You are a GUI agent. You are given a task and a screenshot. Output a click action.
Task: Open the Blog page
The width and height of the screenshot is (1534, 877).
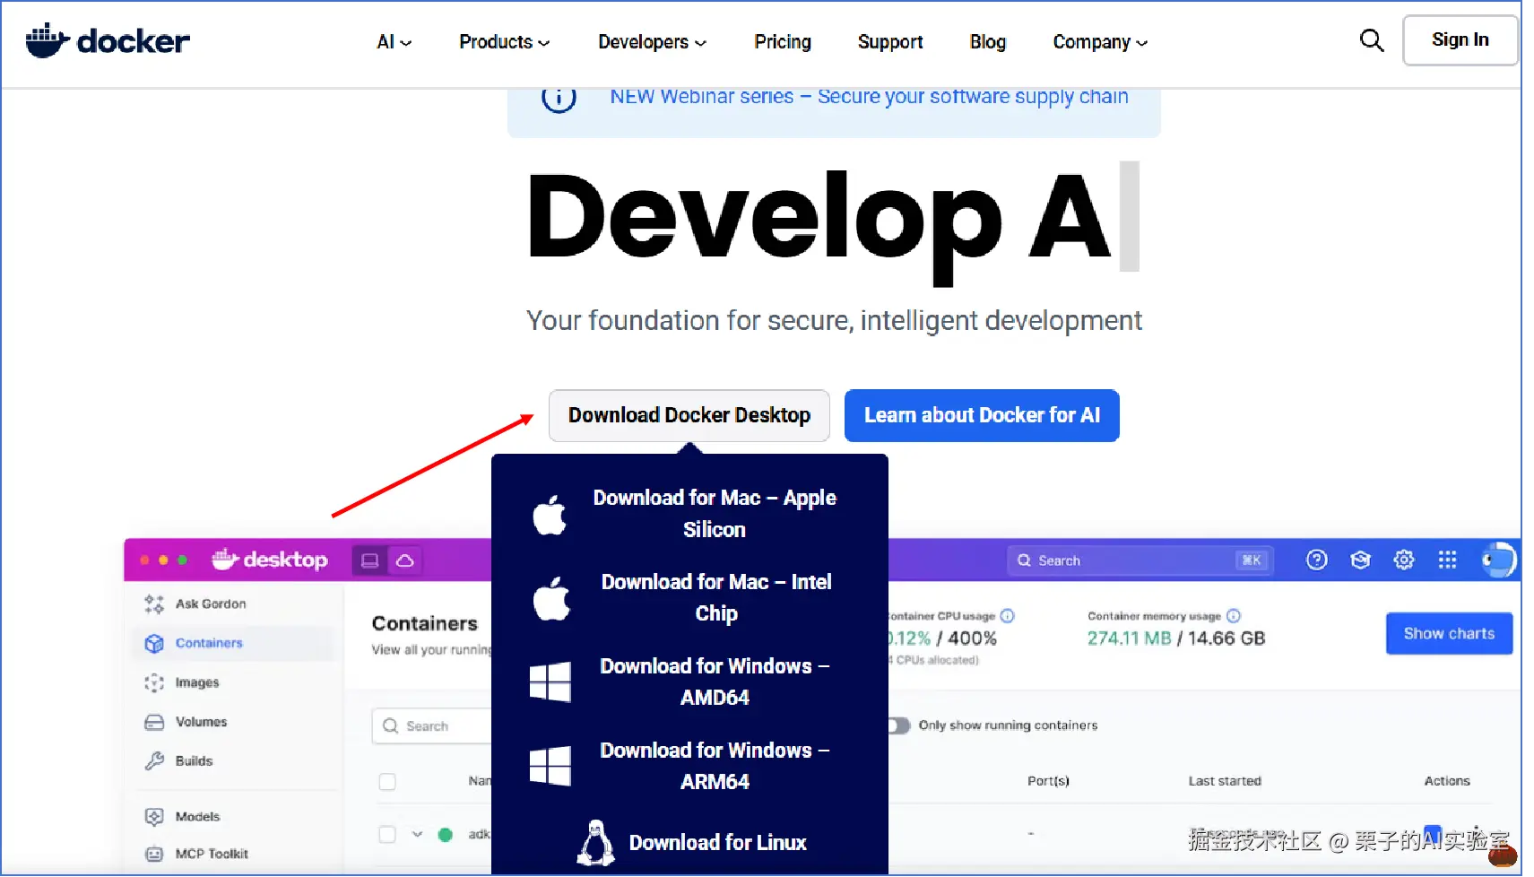point(988,42)
